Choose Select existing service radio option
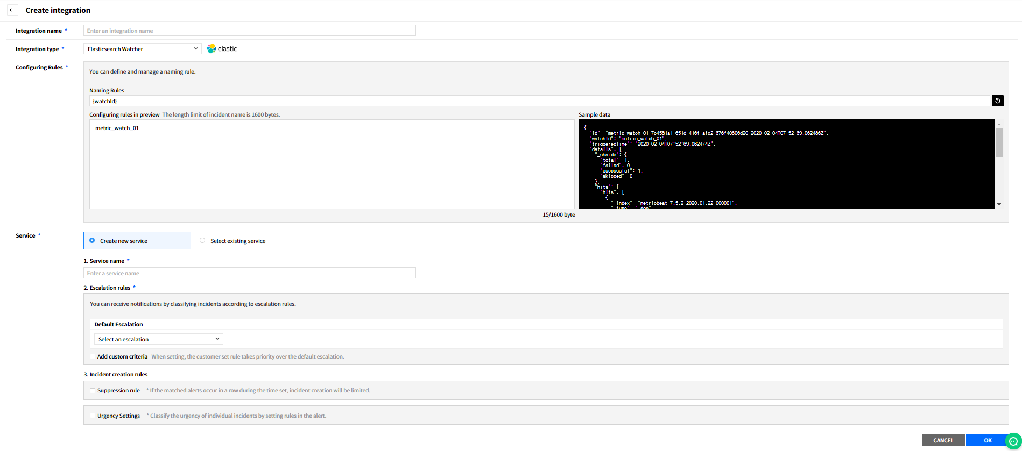The image size is (1022, 451). pyautogui.click(x=202, y=241)
